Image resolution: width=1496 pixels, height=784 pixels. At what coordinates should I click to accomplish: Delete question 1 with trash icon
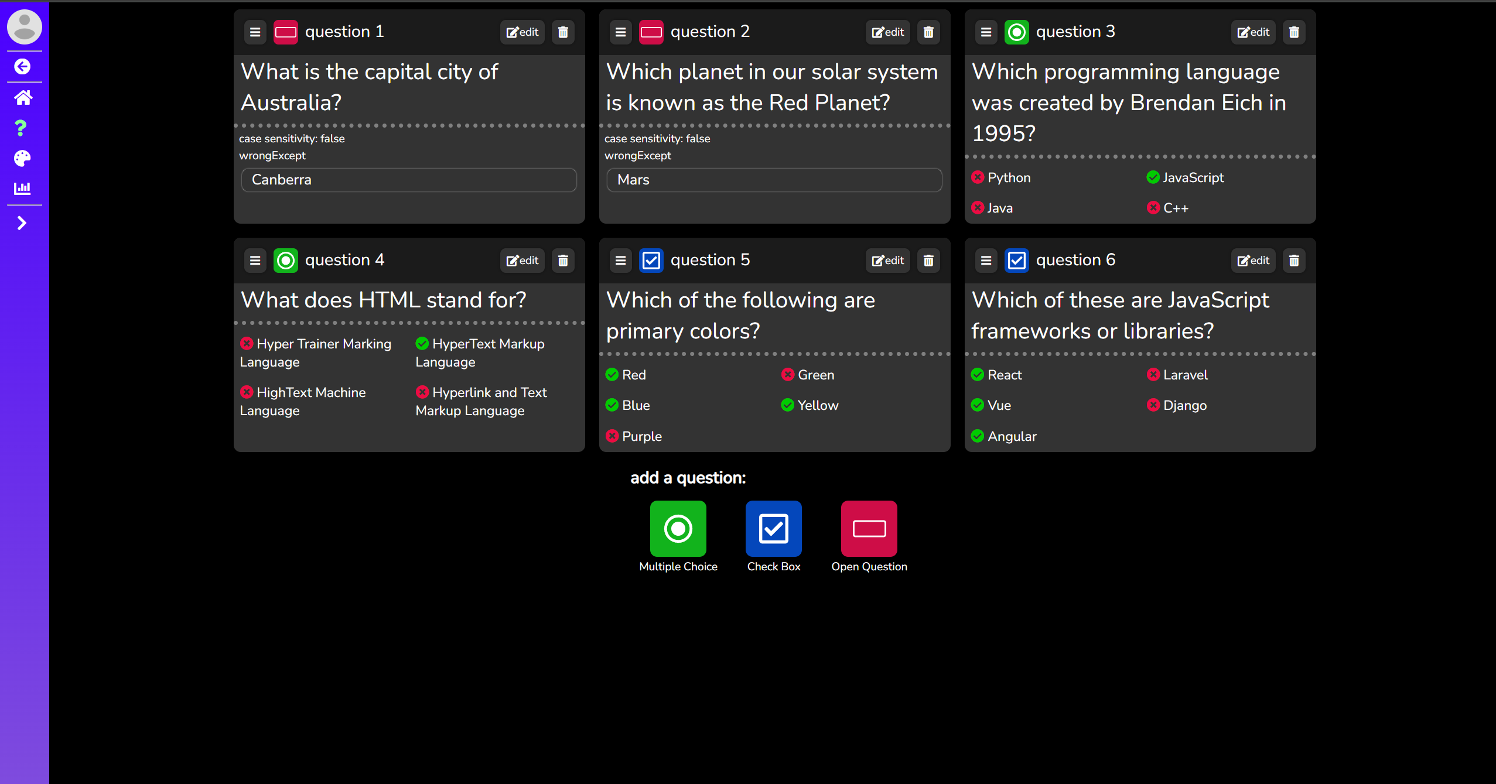[x=563, y=32]
